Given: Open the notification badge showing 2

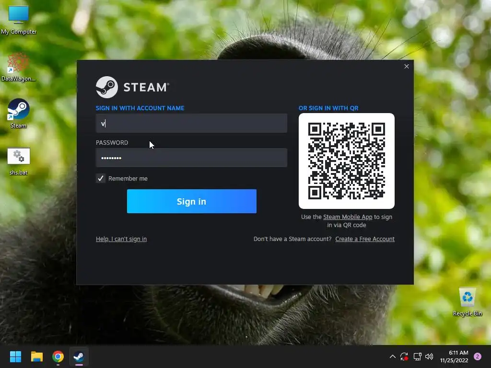Looking at the screenshot, I should pyautogui.click(x=478, y=356).
